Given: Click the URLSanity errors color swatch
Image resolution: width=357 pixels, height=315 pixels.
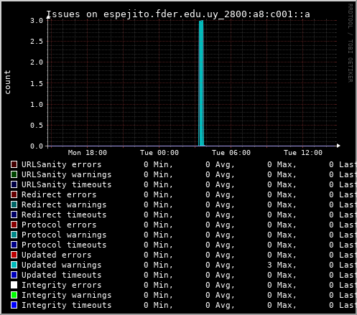Looking at the screenshot, I should tap(14, 164).
